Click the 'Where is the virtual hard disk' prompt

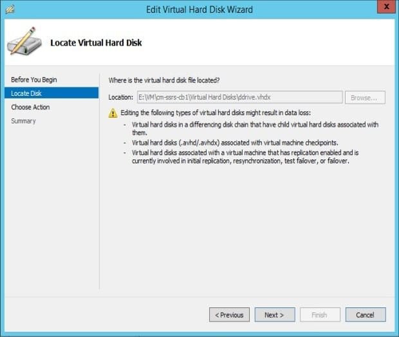point(164,80)
